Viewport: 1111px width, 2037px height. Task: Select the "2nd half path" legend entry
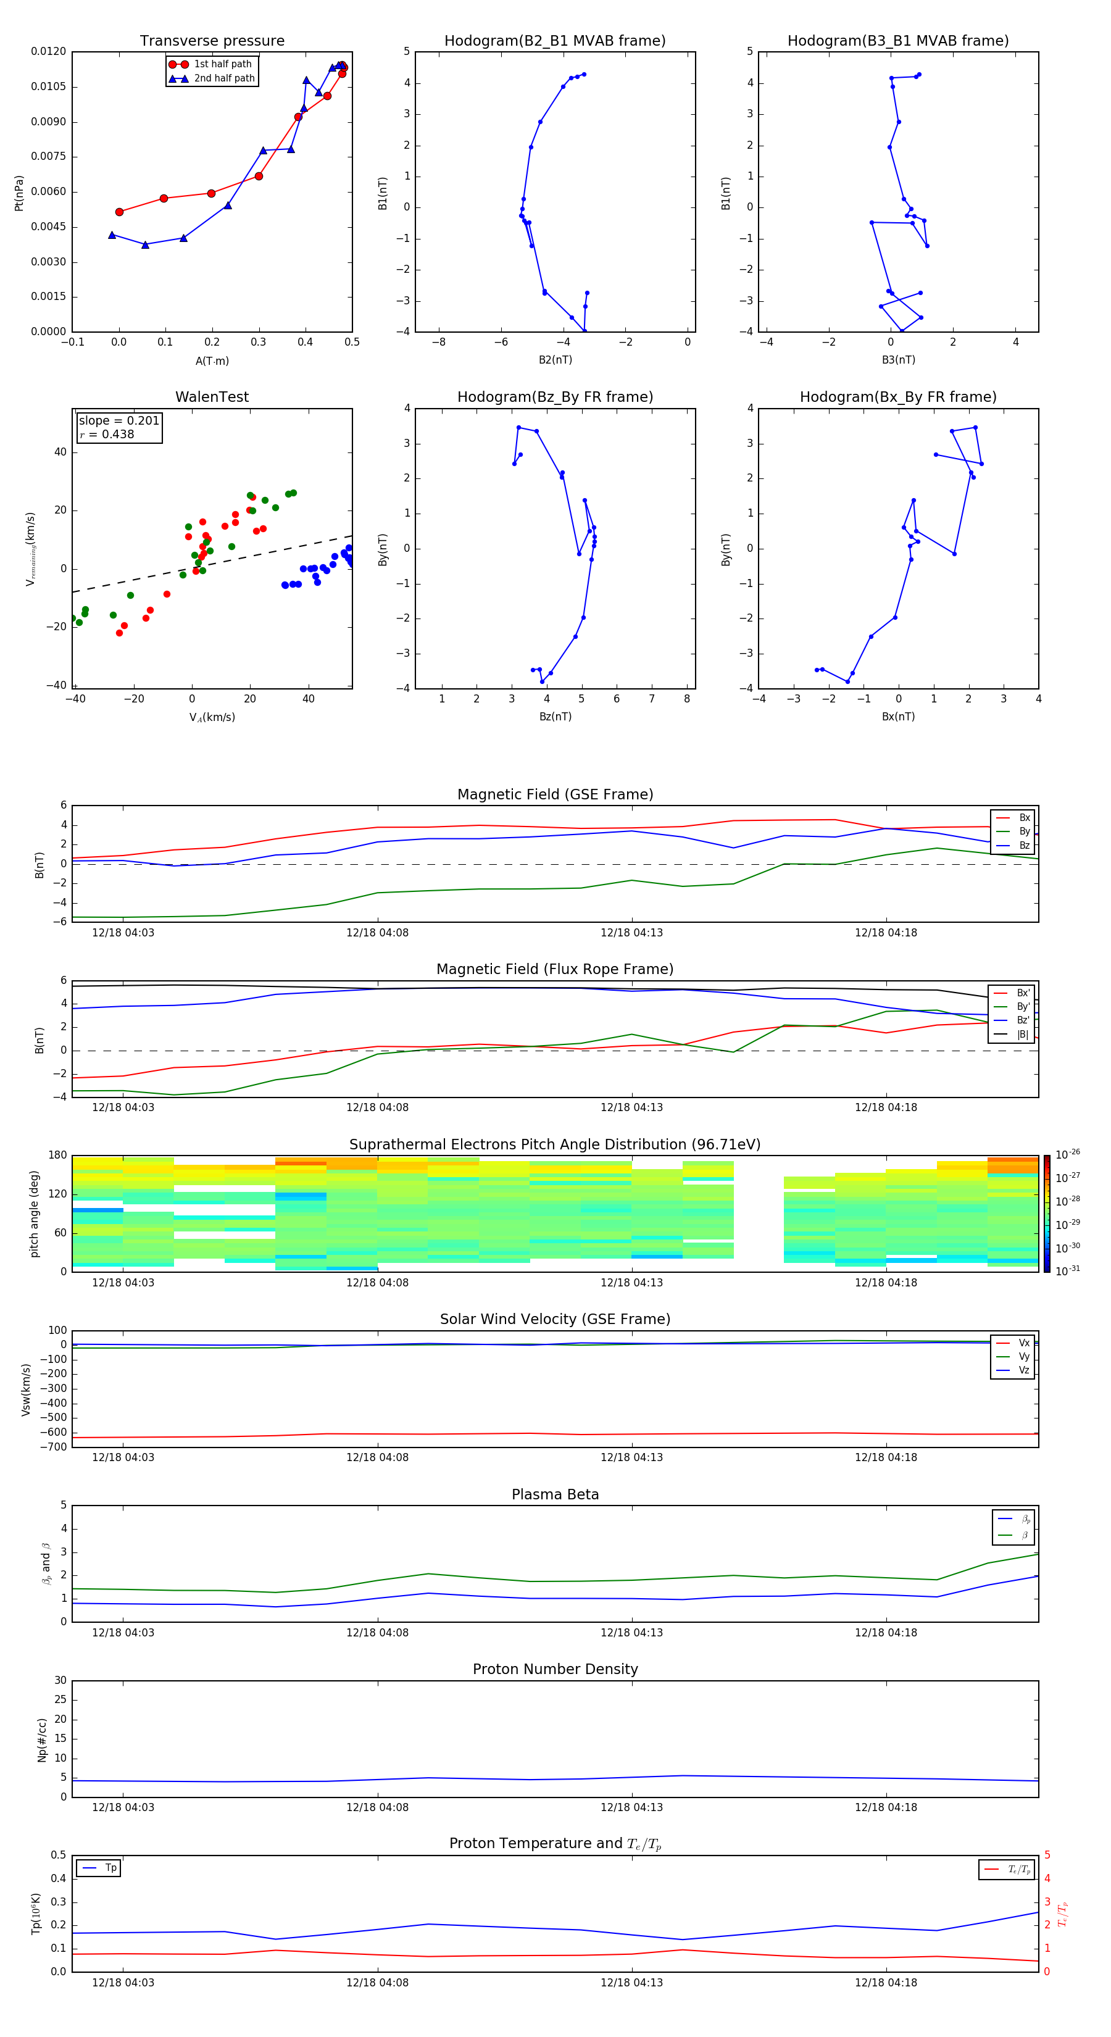212,78
